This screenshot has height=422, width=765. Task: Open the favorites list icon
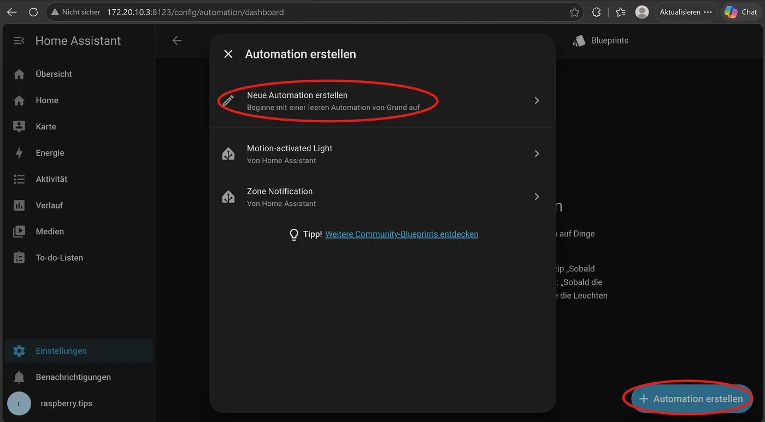(620, 12)
